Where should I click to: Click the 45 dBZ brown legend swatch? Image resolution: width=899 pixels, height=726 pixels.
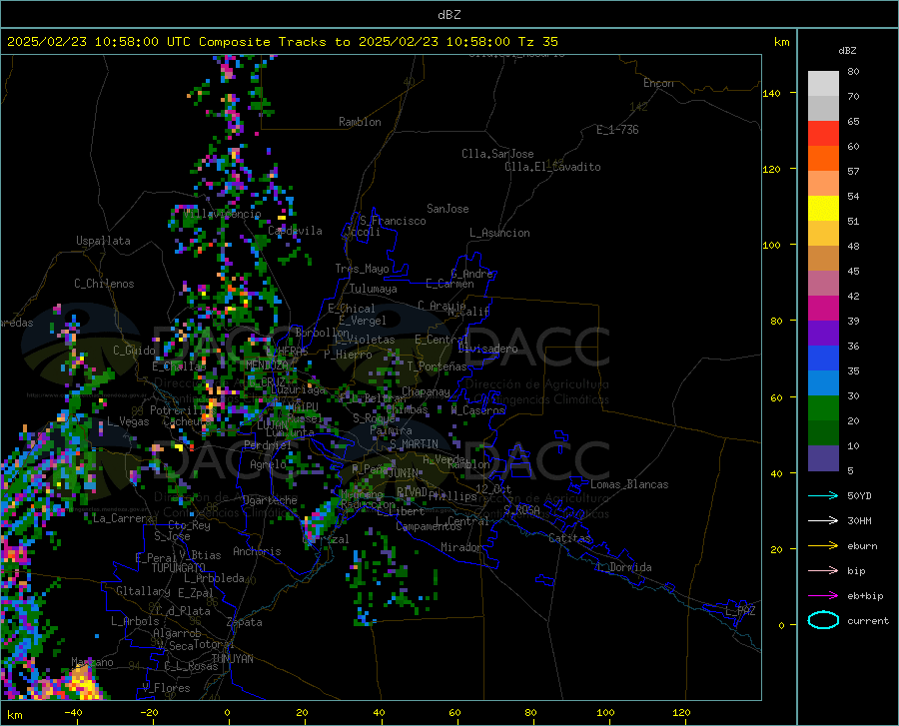click(823, 259)
